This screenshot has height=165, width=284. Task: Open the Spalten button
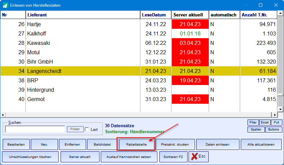click(256, 130)
